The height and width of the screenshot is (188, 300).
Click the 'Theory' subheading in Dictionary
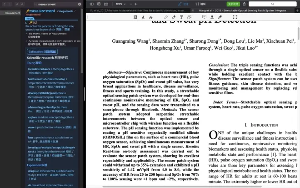[x=34, y=63]
